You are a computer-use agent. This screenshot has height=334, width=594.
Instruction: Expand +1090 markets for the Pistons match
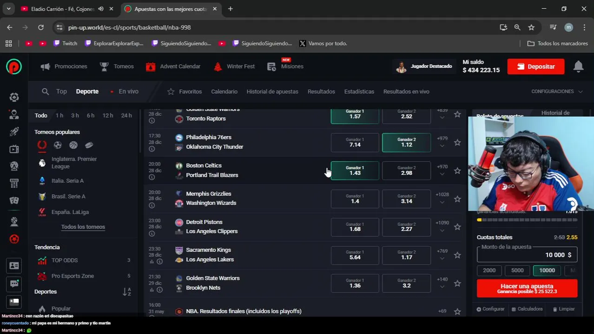coord(442,226)
